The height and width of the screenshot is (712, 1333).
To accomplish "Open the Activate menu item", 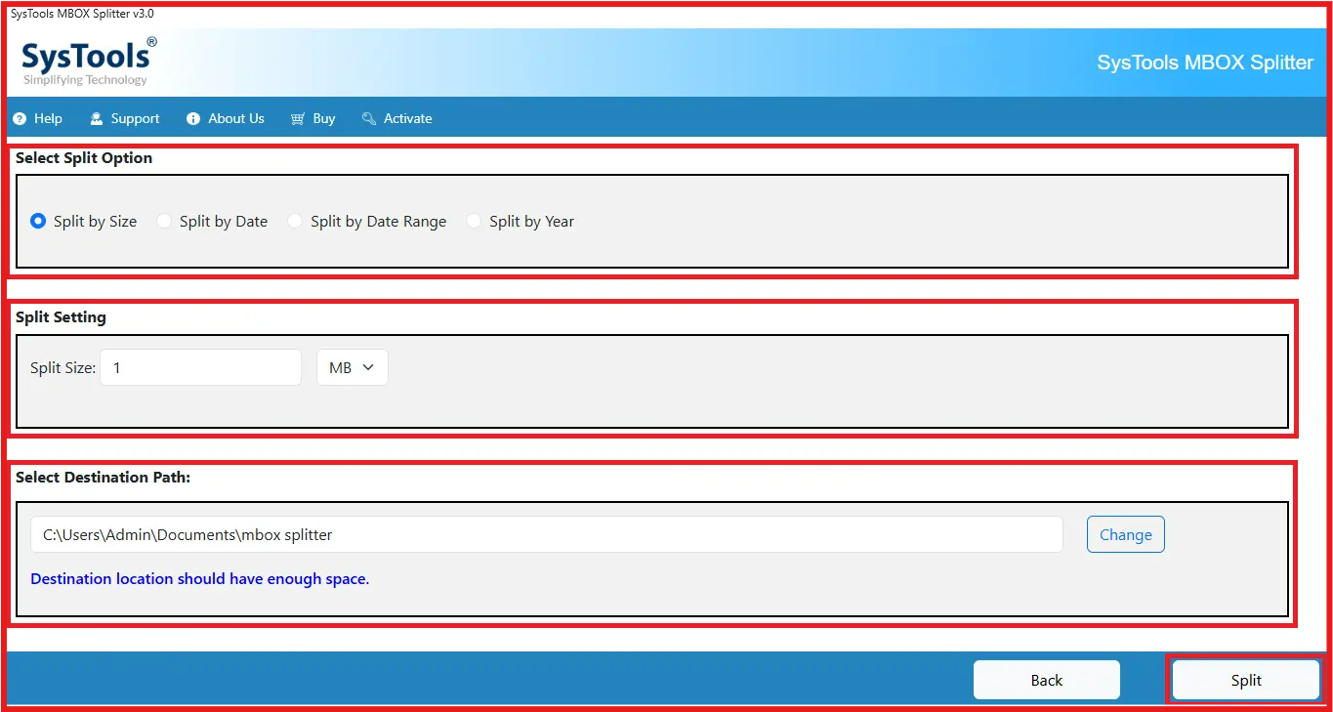I will coord(396,118).
